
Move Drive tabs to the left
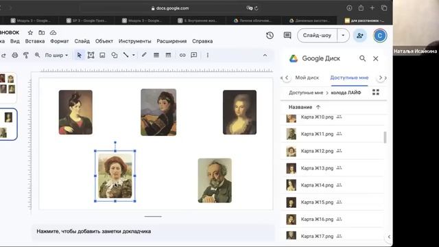(x=287, y=78)
